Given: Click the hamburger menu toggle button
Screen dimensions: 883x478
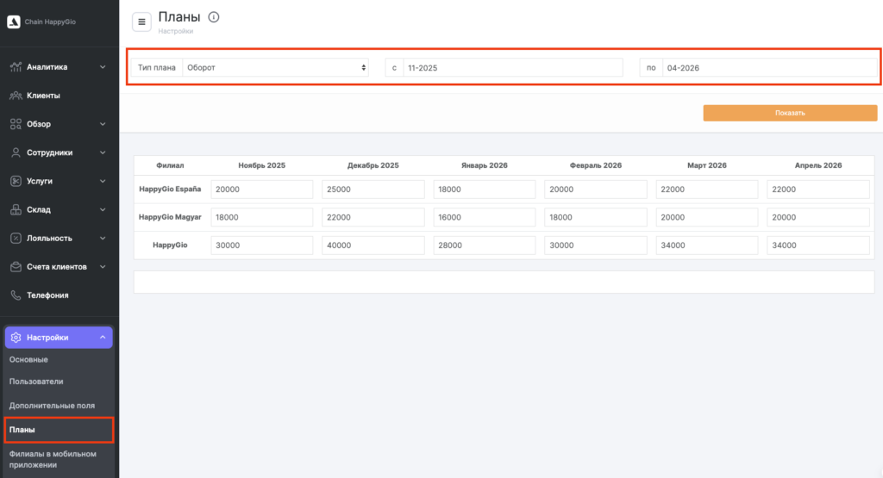Looking at the screenshot, I should click(142, 22).
